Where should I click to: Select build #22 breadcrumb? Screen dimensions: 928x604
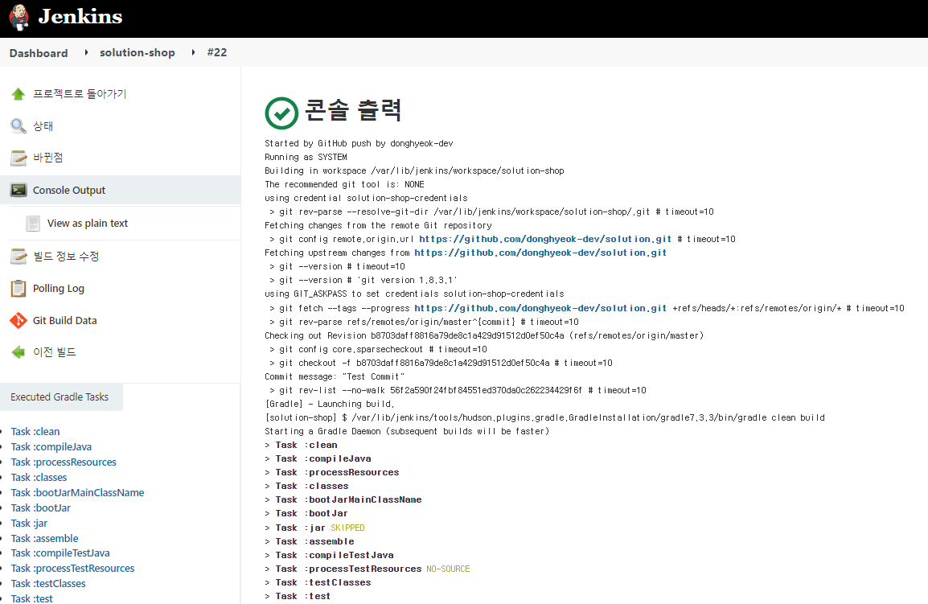(x=217, y=52)
